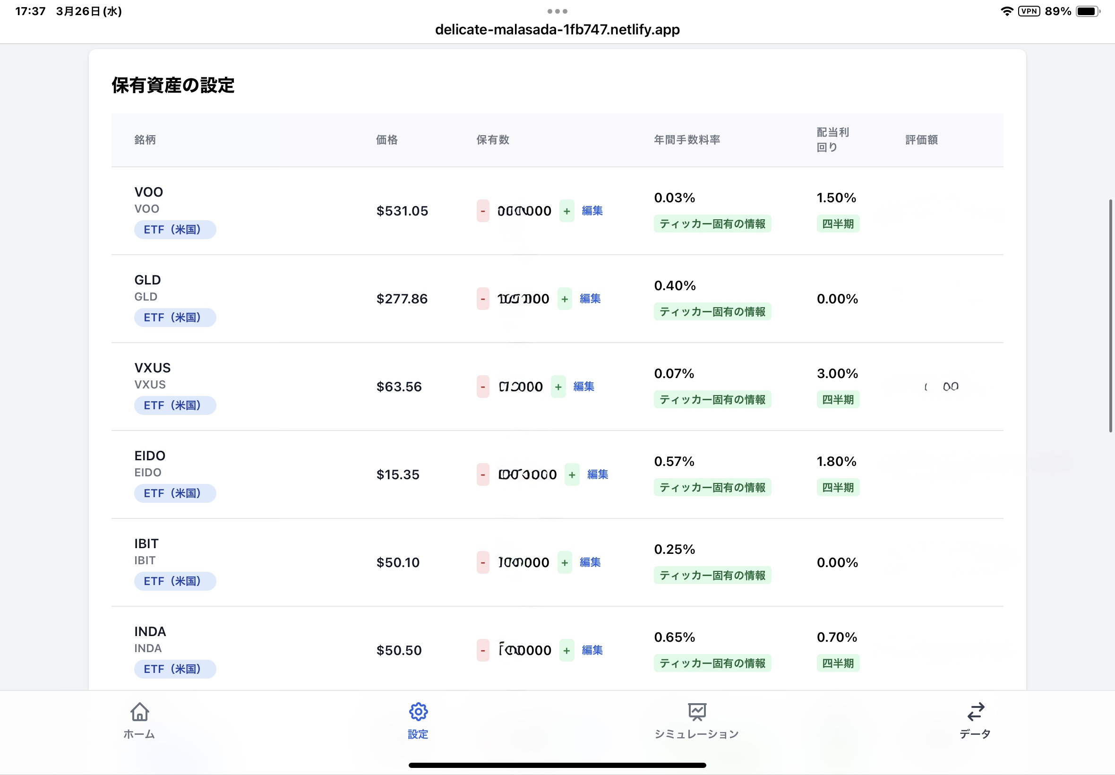This screenshot has width=1115, height=775.
Task: Tap the battery status icon
Action: point(1088,11)
